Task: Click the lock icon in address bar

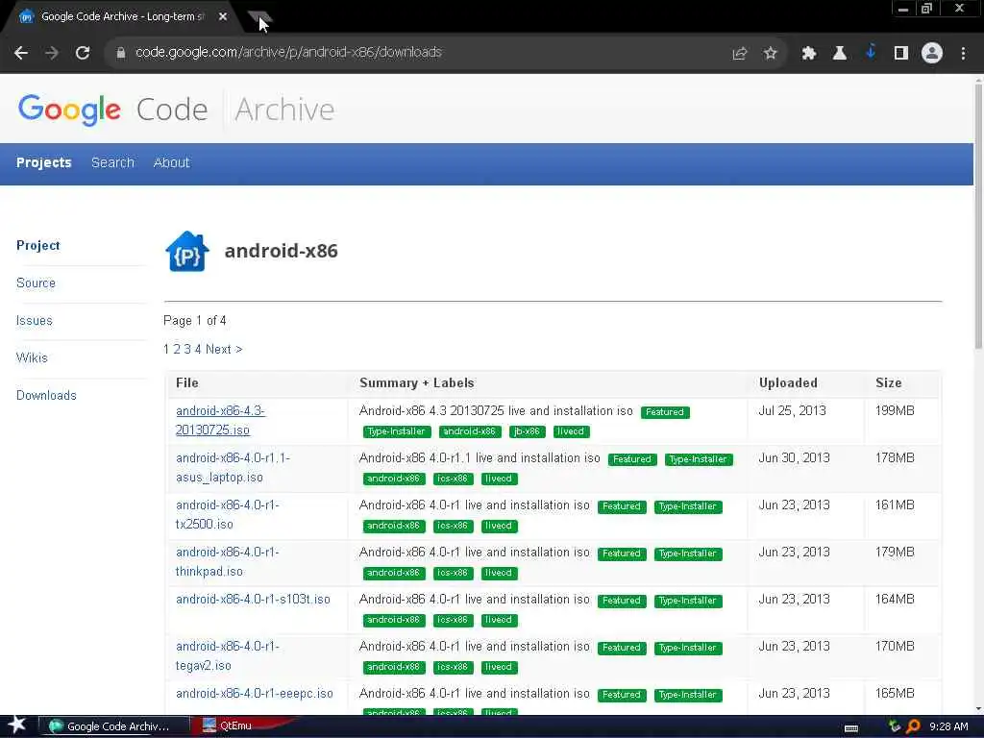Action: click(121, 53)
